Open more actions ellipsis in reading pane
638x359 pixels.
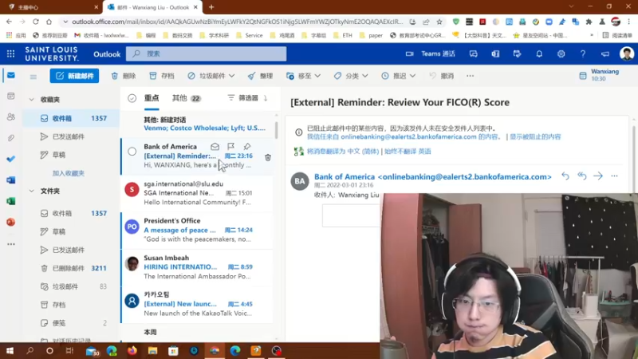[614, 176]
